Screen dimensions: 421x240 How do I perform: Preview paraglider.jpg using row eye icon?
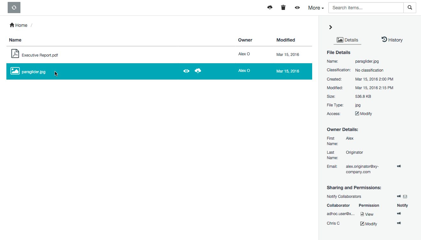coord(186,71)
